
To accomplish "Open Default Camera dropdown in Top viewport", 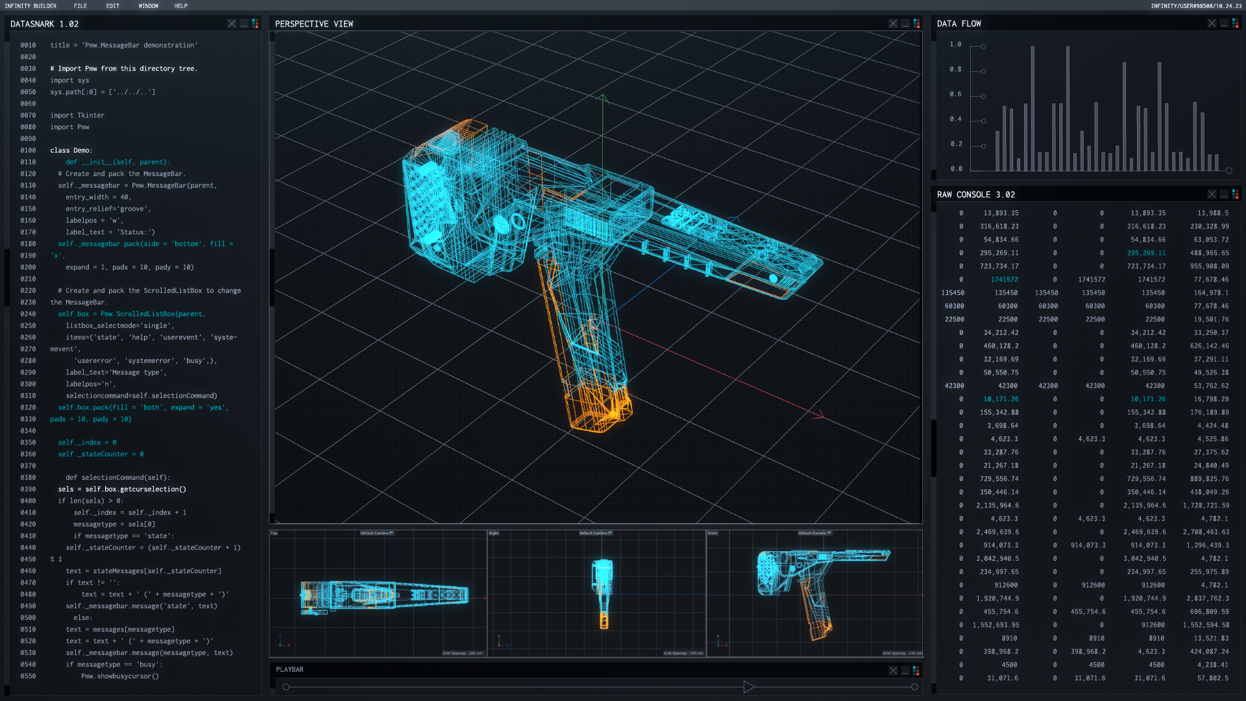I will [x=376, y=534].
